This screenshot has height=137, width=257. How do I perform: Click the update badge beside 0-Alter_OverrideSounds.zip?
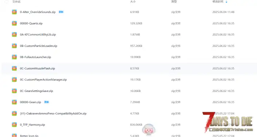[x=61, y=12]
